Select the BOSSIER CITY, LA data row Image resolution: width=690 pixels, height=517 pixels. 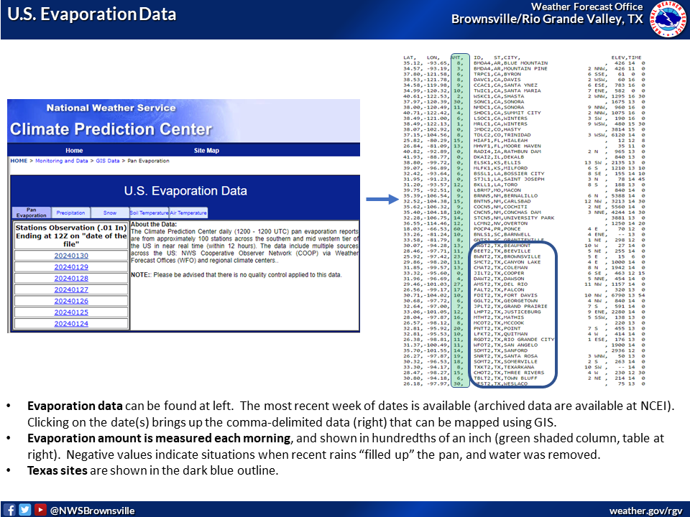[x=524, y=174]
